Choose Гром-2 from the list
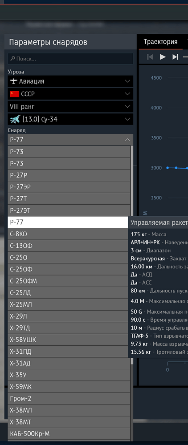Viewport: 188px width, 445px height. click(x=69, y=399)
